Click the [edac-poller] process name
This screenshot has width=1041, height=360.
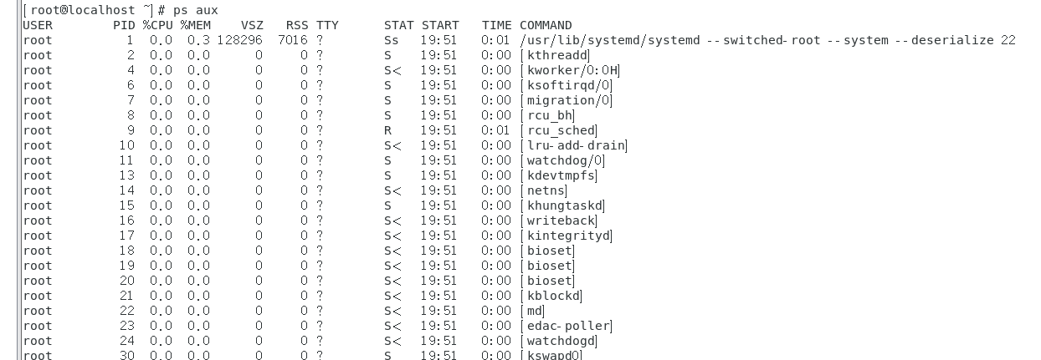[x=567, y=326]
